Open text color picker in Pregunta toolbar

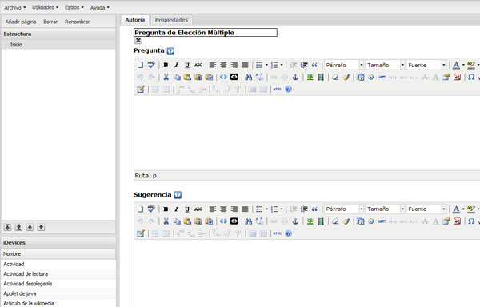coord(456,65)
